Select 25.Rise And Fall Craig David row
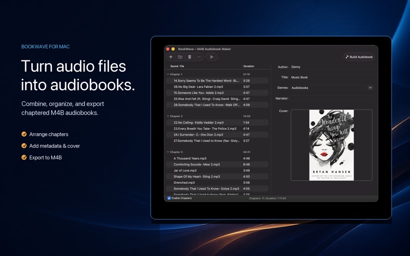 [217, 99]
